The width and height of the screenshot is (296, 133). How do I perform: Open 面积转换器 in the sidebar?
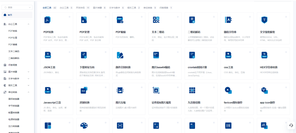(14, 99)
